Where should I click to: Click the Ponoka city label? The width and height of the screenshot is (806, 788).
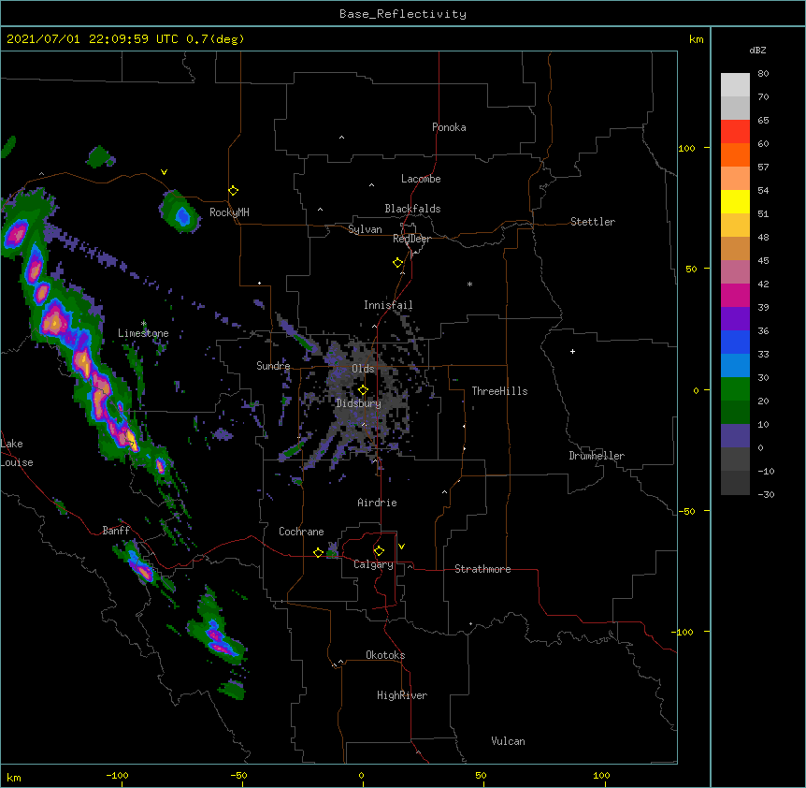tap(449, 127)
